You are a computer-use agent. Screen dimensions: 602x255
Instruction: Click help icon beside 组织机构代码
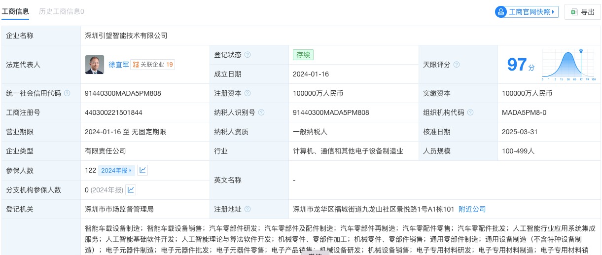coord(470,112)
